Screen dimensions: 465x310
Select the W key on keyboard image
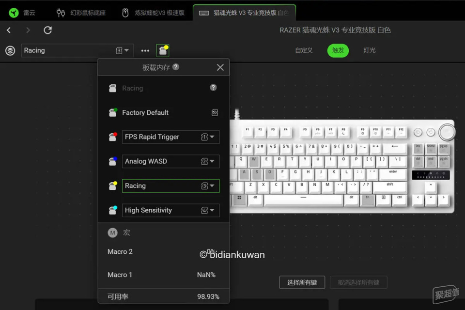click(253, 161)
